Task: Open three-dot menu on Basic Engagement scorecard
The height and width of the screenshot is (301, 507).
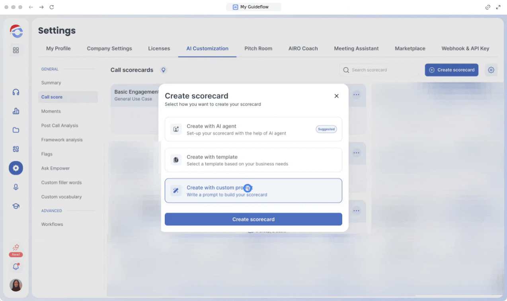Action: tap(356, 95)
